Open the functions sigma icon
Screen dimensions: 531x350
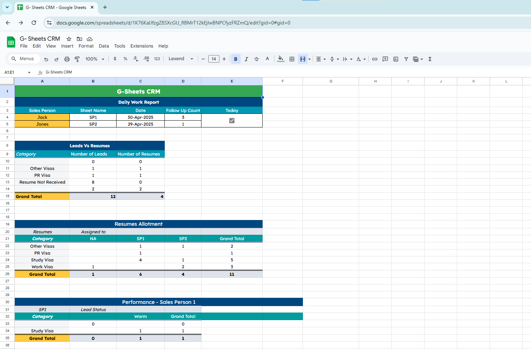point(430,59)
